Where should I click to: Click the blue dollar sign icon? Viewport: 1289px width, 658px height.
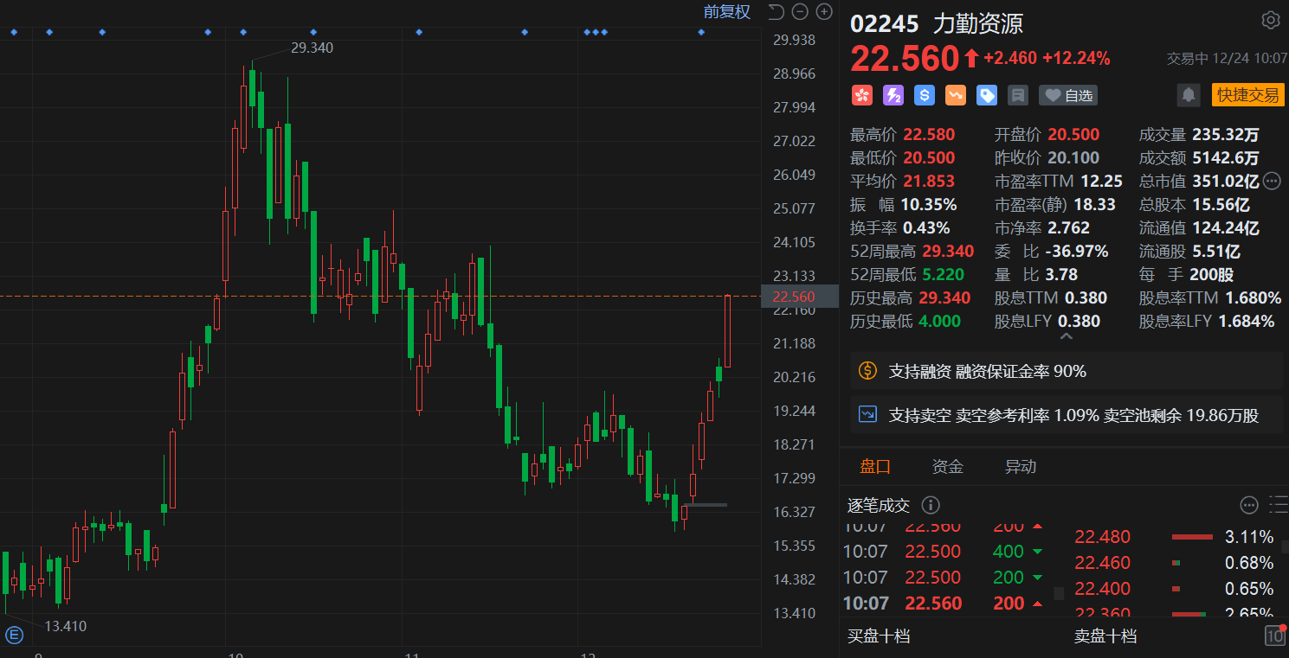pyautogui.click(x=925, y=95)
